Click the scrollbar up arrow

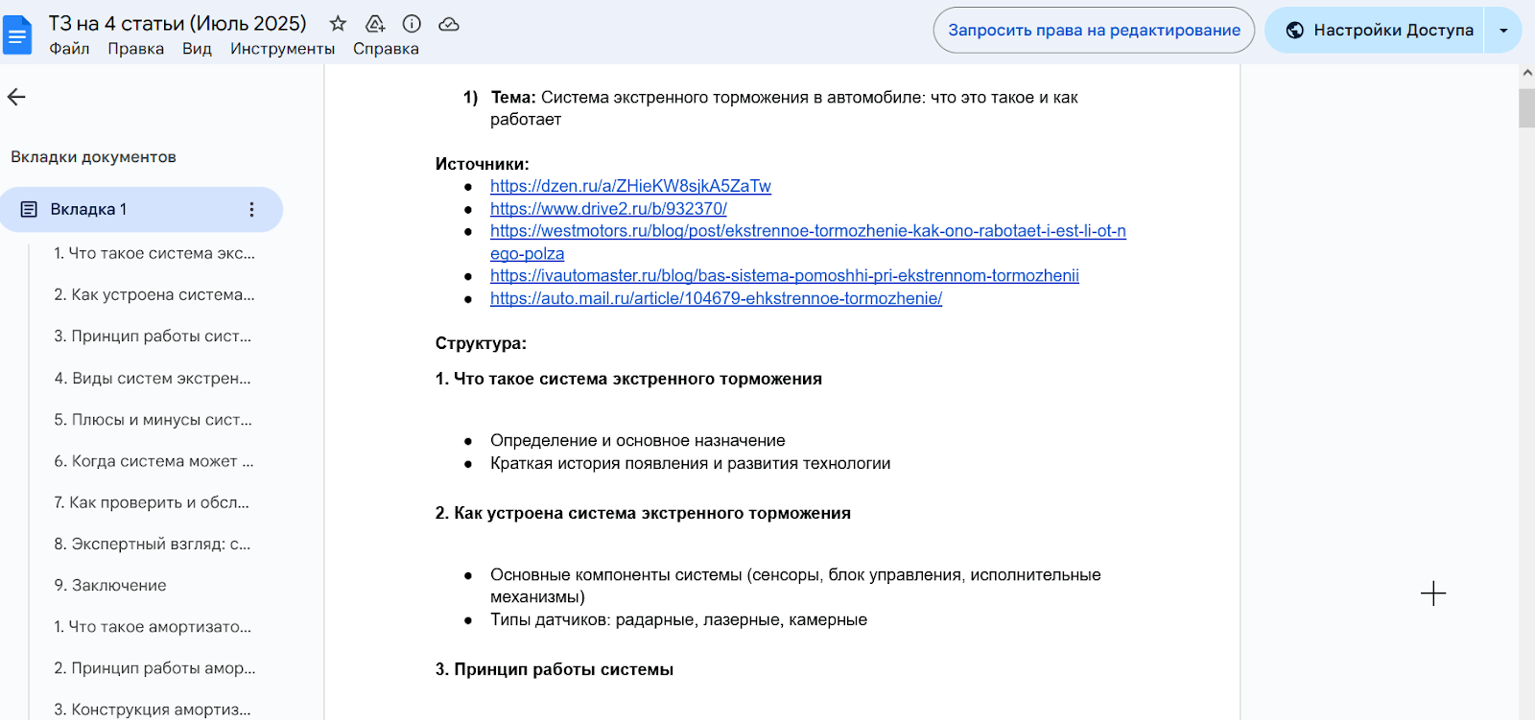coord(1527,73)
